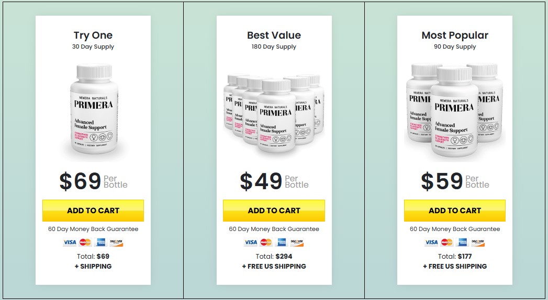Add the 30 Day Supply to cart
Image resolution: width=548 pixels, height=300 pixels.
pyautogui.click(x=93, y=211)
